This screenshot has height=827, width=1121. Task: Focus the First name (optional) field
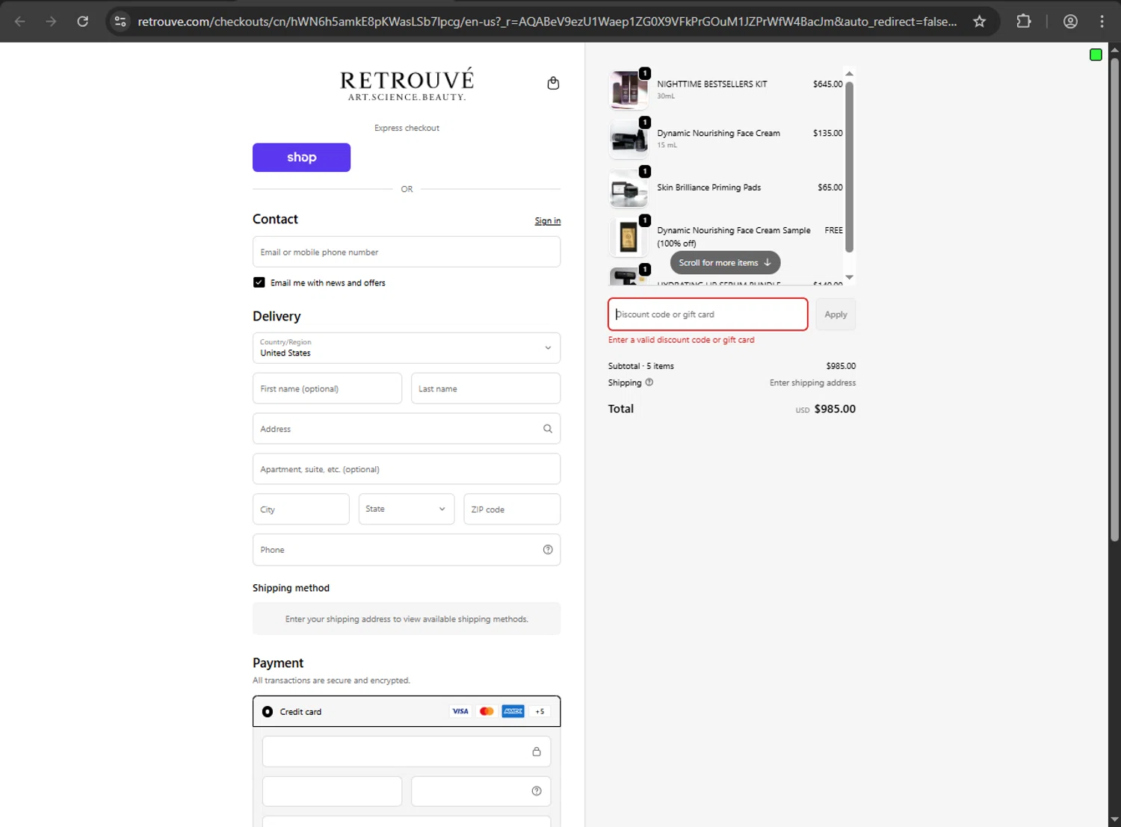pyautogui.click(x=327, y=388)
